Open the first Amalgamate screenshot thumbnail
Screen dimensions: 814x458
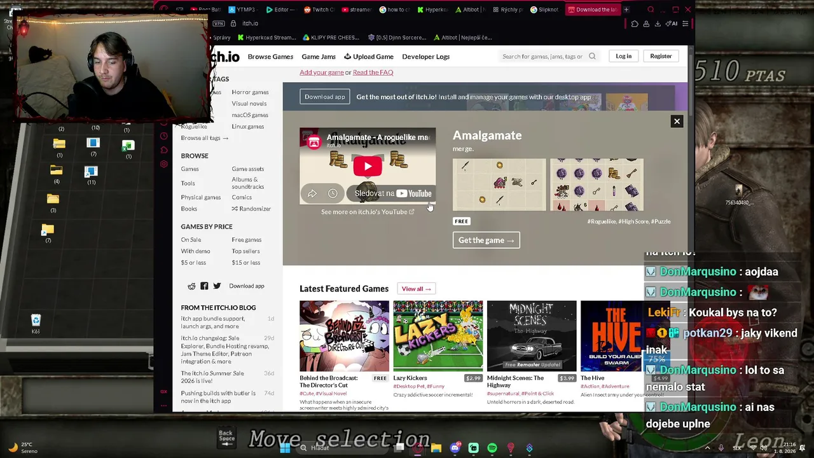[x=499, y=184]
